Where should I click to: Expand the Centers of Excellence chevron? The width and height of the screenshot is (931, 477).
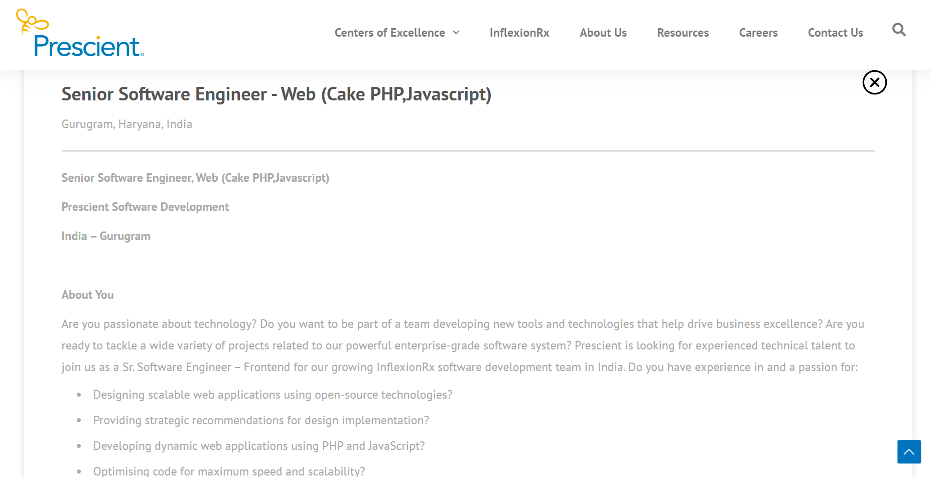pyautogui.click(x=456, y=33)
